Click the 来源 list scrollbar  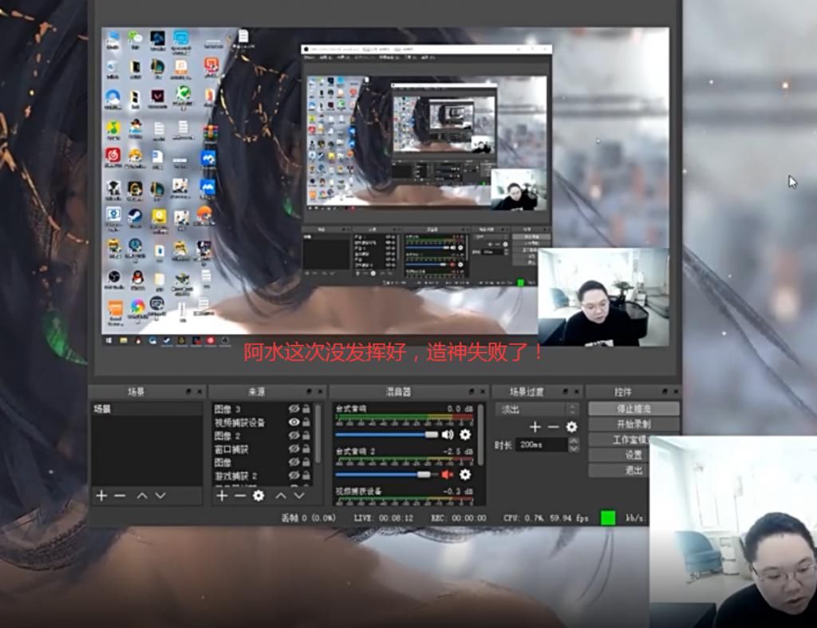coord(318,433)
